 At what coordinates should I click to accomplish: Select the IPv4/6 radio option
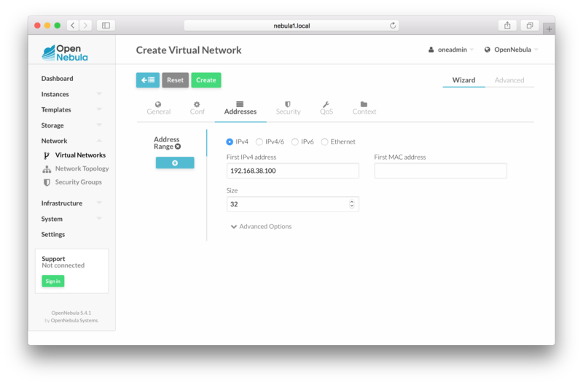[259, 142]
